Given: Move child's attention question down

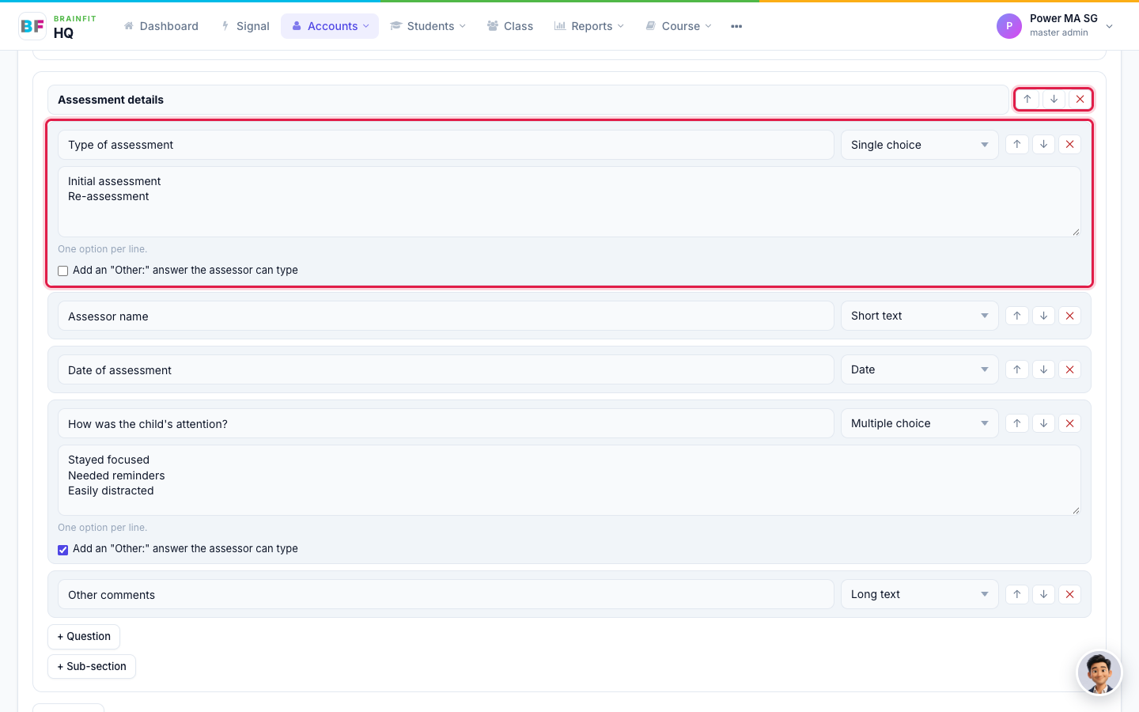Looking at the screenshot, I should tap(1043, 423).
